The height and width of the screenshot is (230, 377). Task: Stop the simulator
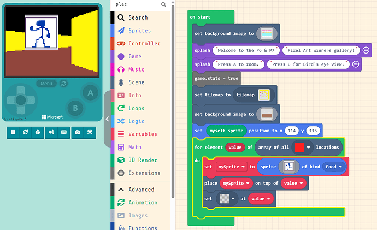tap(13, 132)
